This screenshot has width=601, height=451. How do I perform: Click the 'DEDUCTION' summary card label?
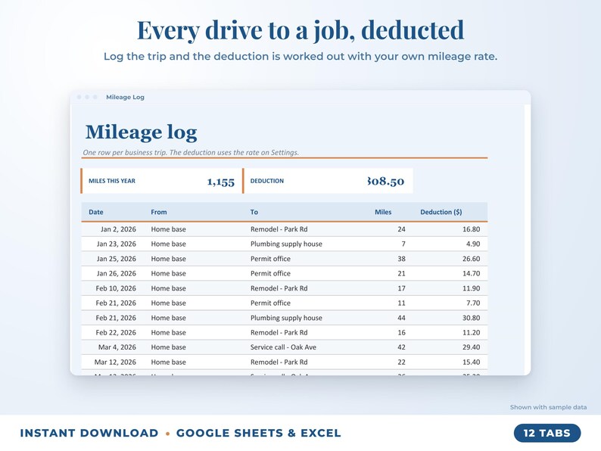[267, 181]
